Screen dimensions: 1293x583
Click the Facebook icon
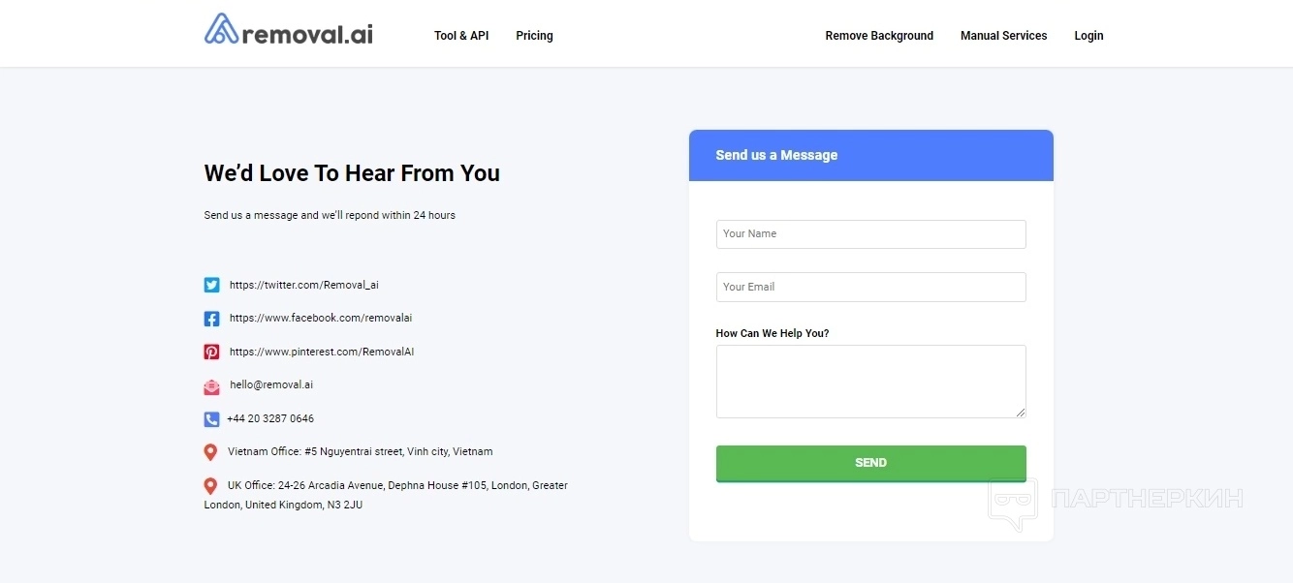pyautogui.click(x=211, y=319)
